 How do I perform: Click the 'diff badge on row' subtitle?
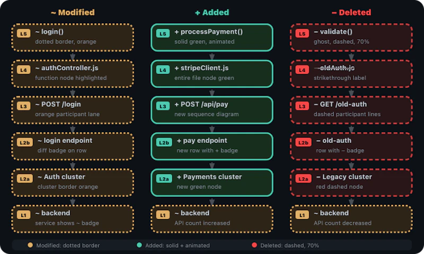pyautogui.click(x=62, y=150)
